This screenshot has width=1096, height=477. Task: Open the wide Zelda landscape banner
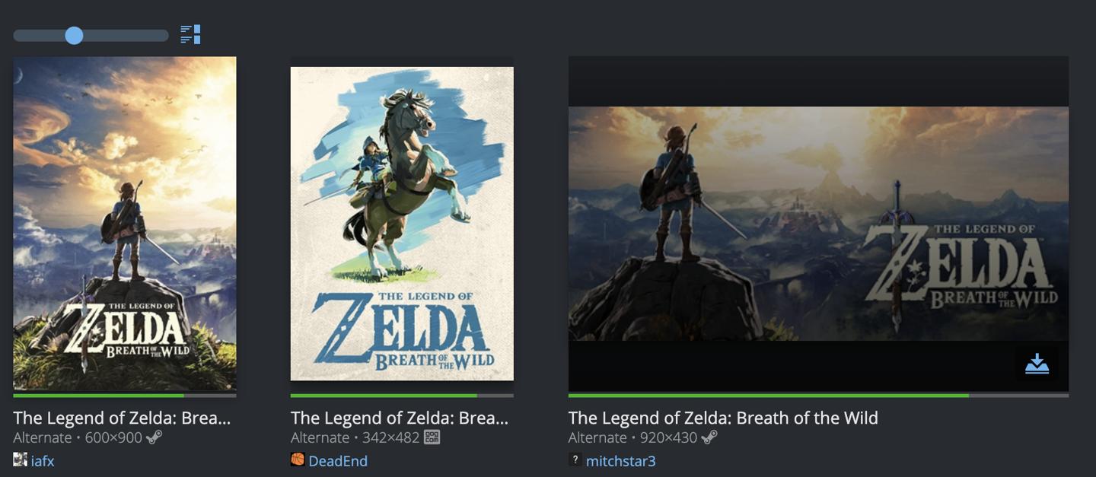[x=818, y=223]
